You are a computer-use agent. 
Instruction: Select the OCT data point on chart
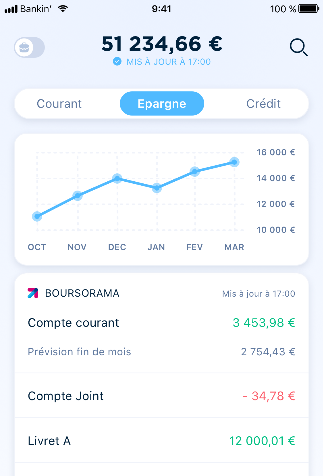[x=37, y=216]
